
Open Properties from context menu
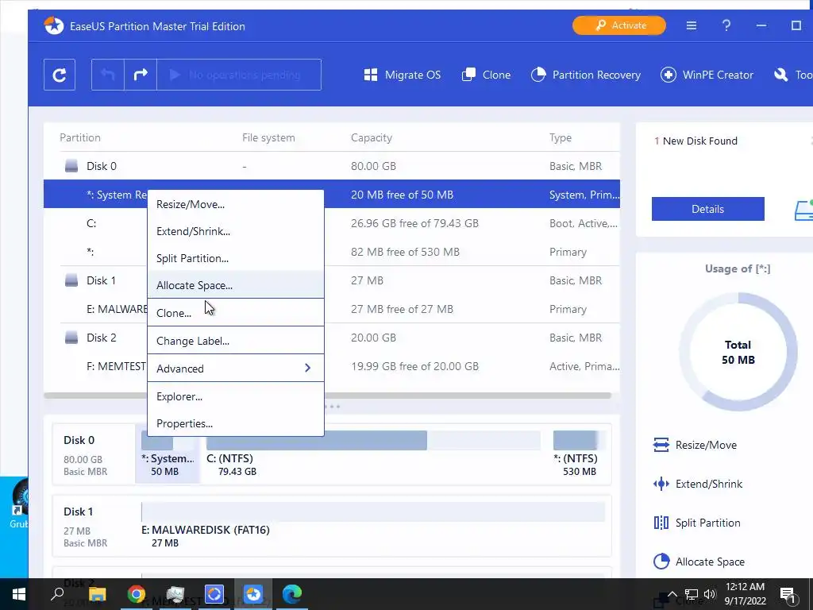point(236,423)
